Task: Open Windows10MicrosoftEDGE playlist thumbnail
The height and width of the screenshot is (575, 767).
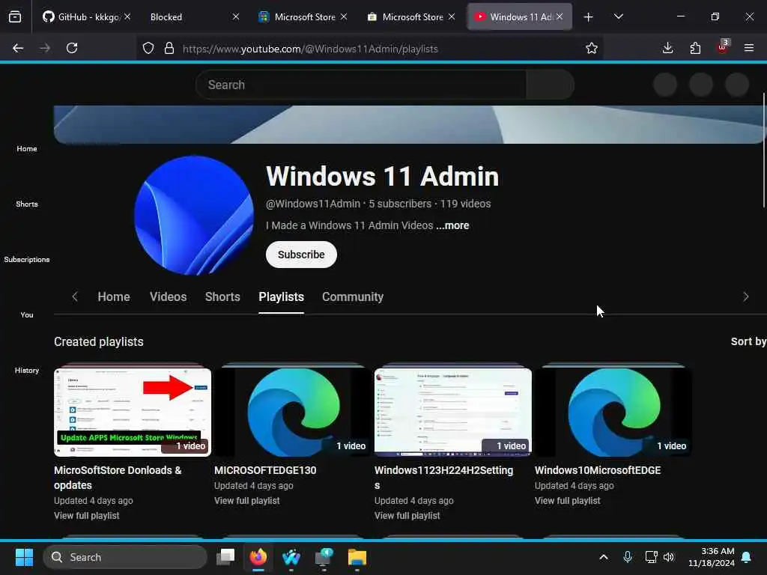Action: pyautogui.click(x=613, y=413)
